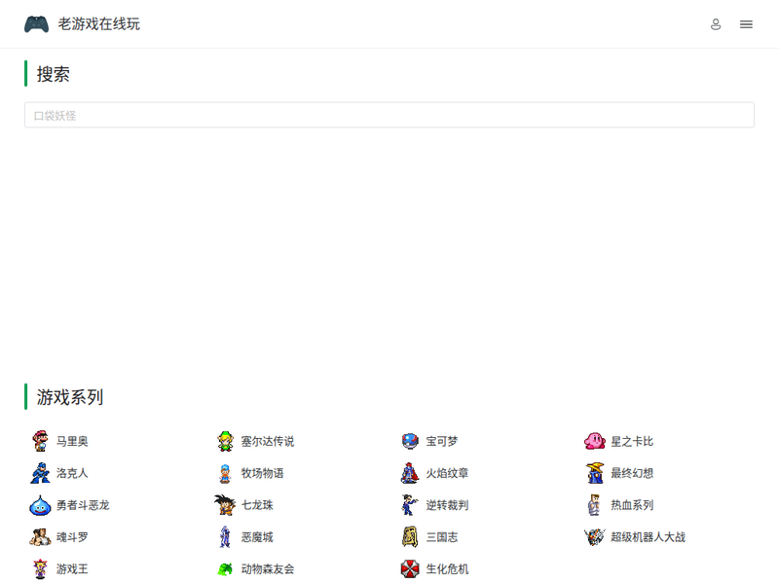
Task: Click the Ace Attorney lawyer icon
Action: (410, 505)
